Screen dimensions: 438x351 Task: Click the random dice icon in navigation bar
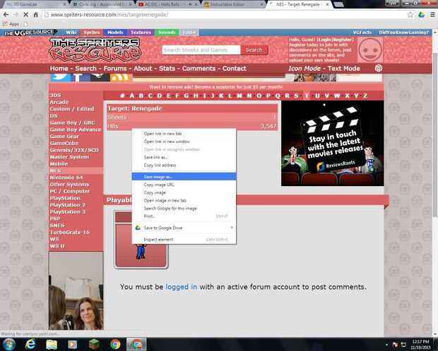[x=379, y=69]
